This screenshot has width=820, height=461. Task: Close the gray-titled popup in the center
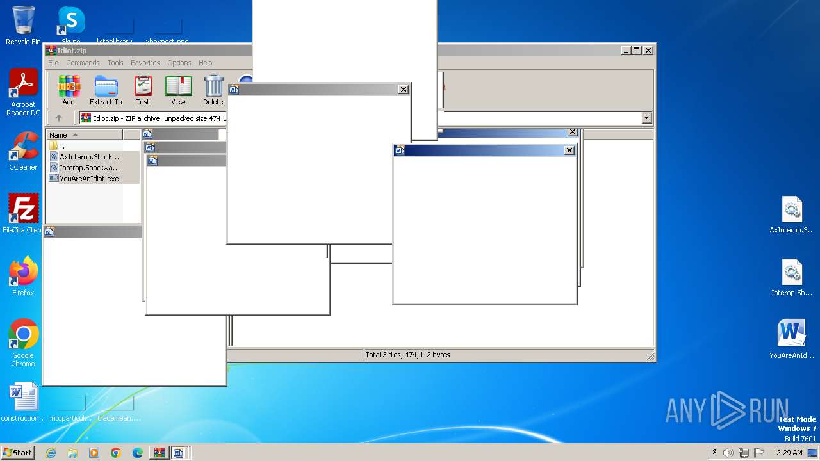pyautogui.click(x=403, y=90)
